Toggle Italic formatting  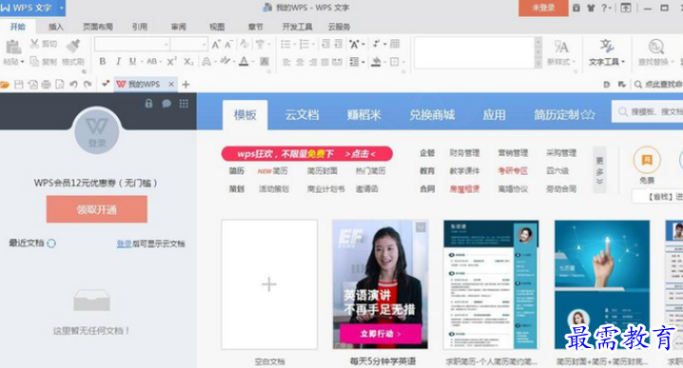click(x=118, y=62)
